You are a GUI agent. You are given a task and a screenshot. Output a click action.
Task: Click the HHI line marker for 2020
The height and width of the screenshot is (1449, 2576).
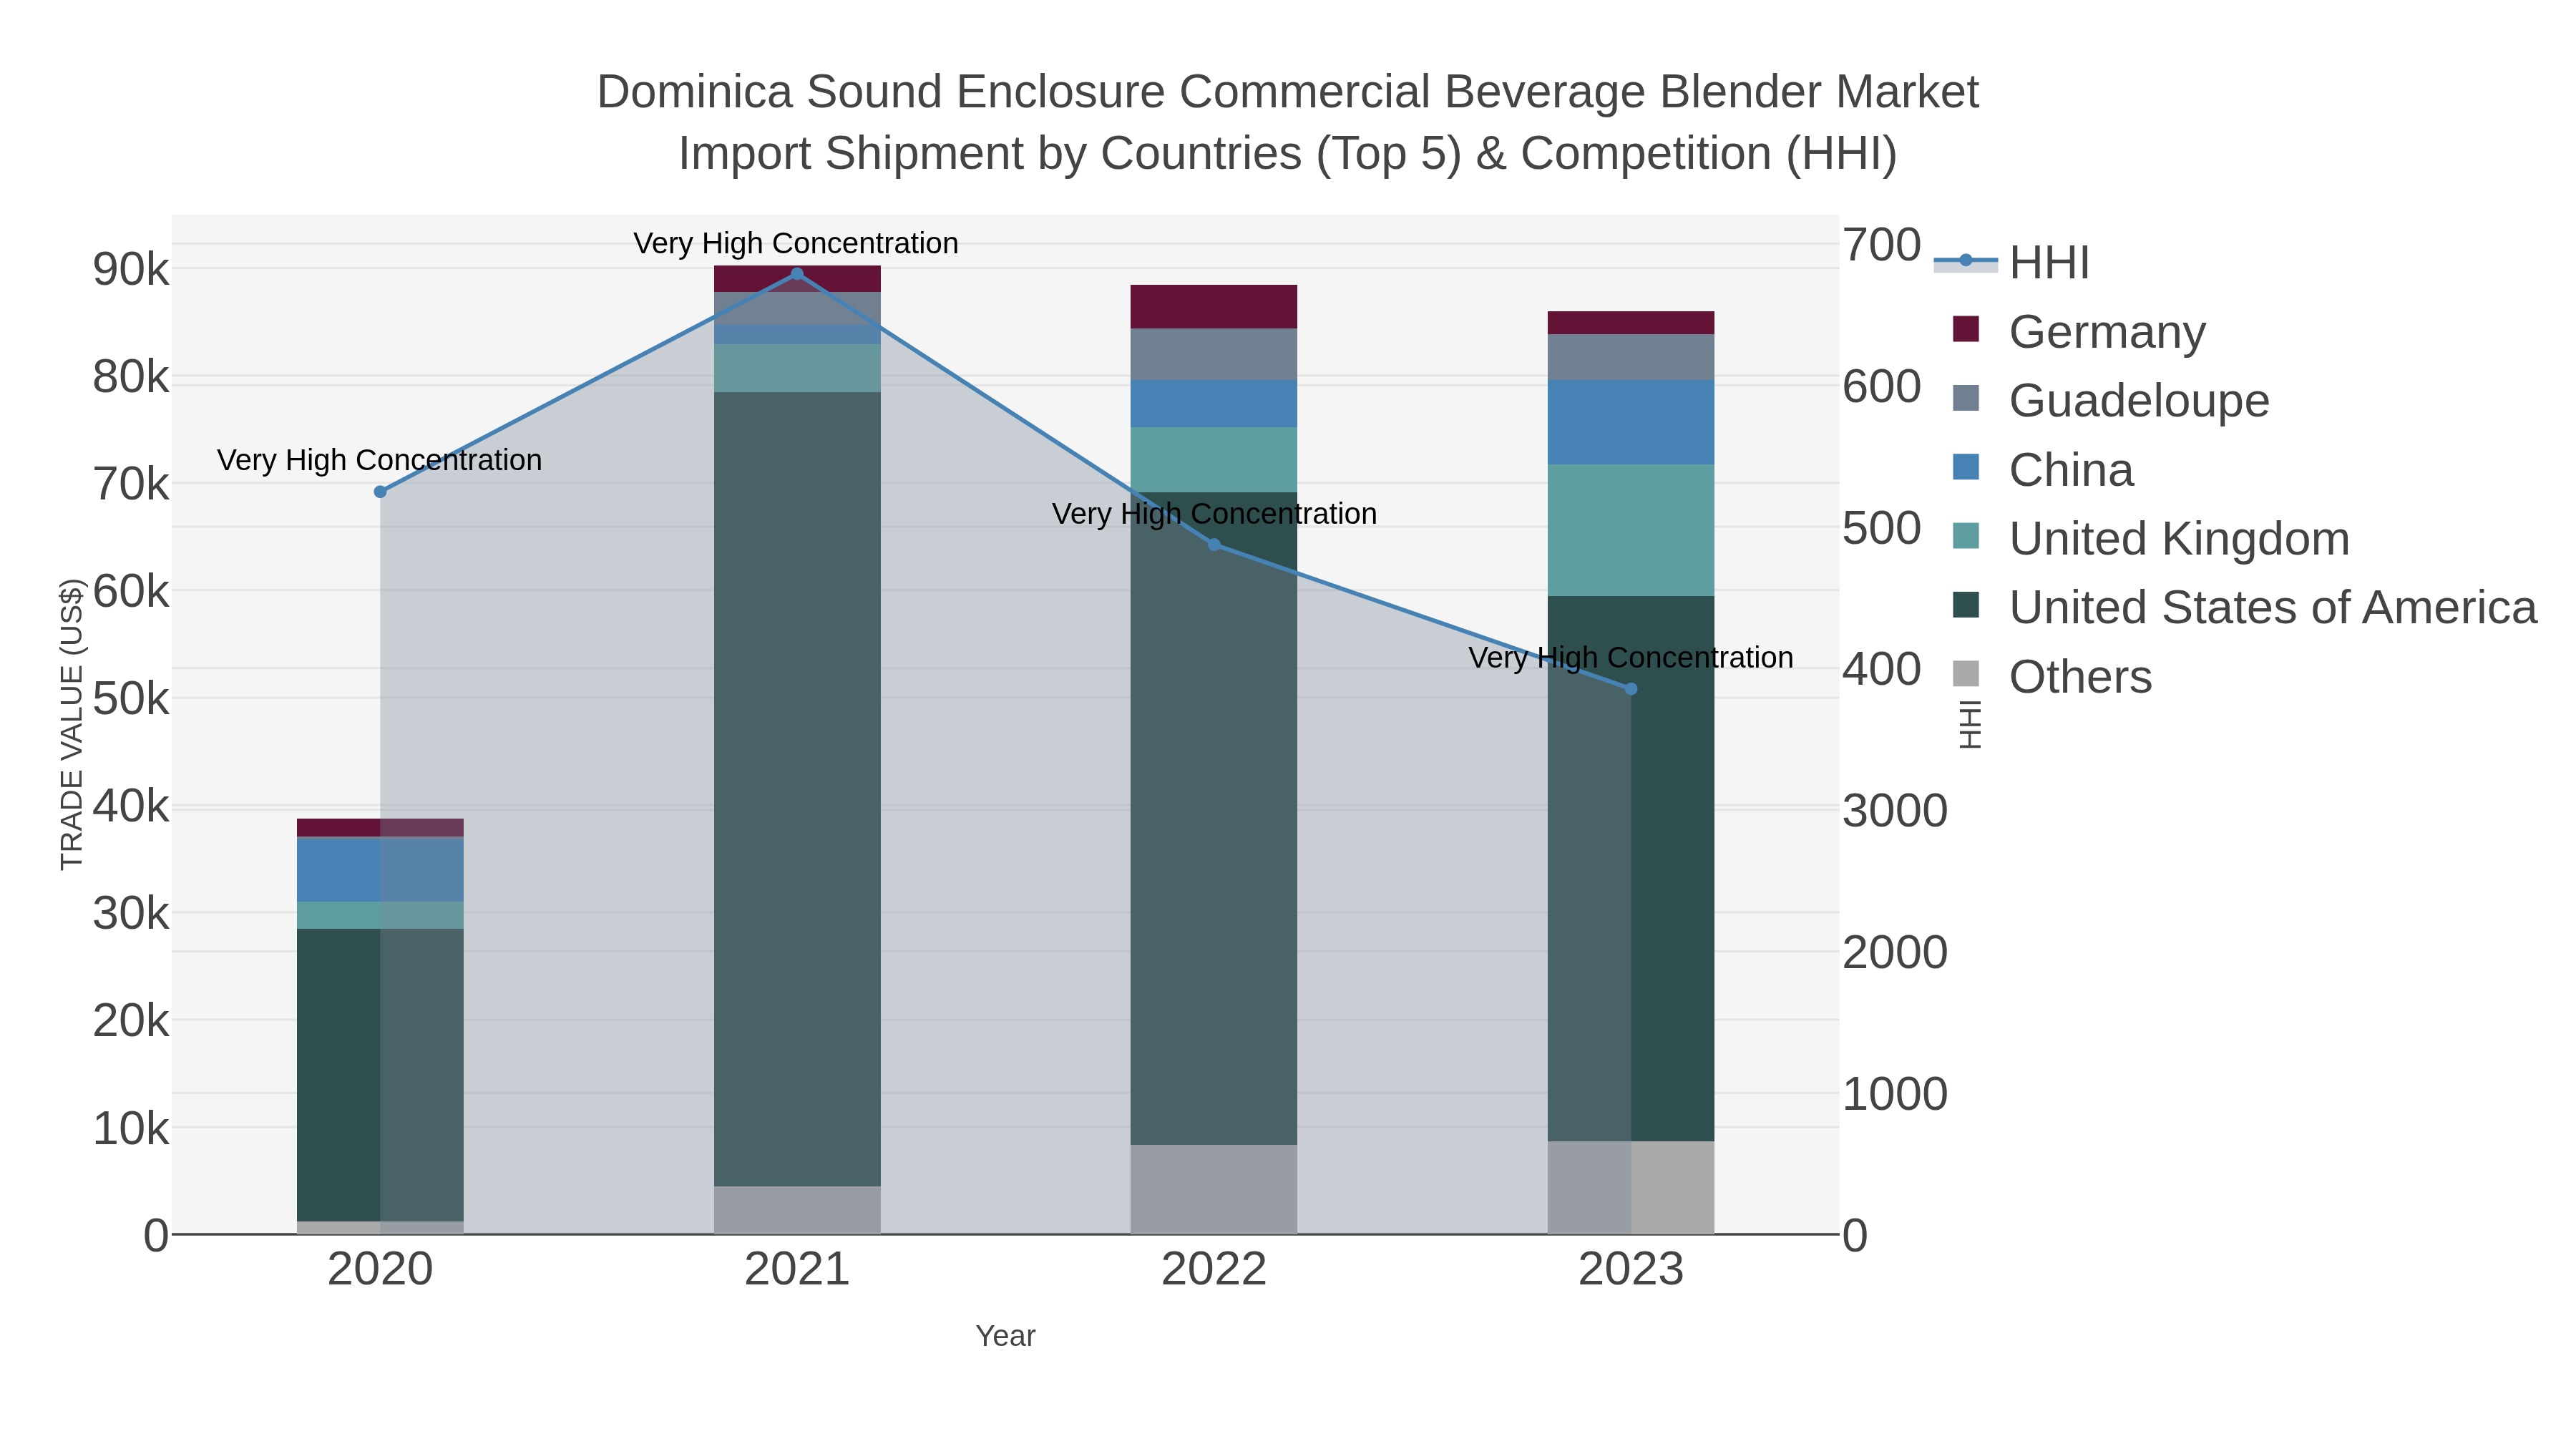(x=380, y=492)
